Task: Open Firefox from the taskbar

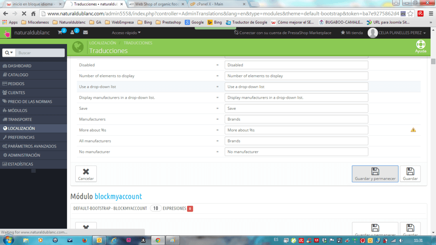Action: [x=84, y=240]
